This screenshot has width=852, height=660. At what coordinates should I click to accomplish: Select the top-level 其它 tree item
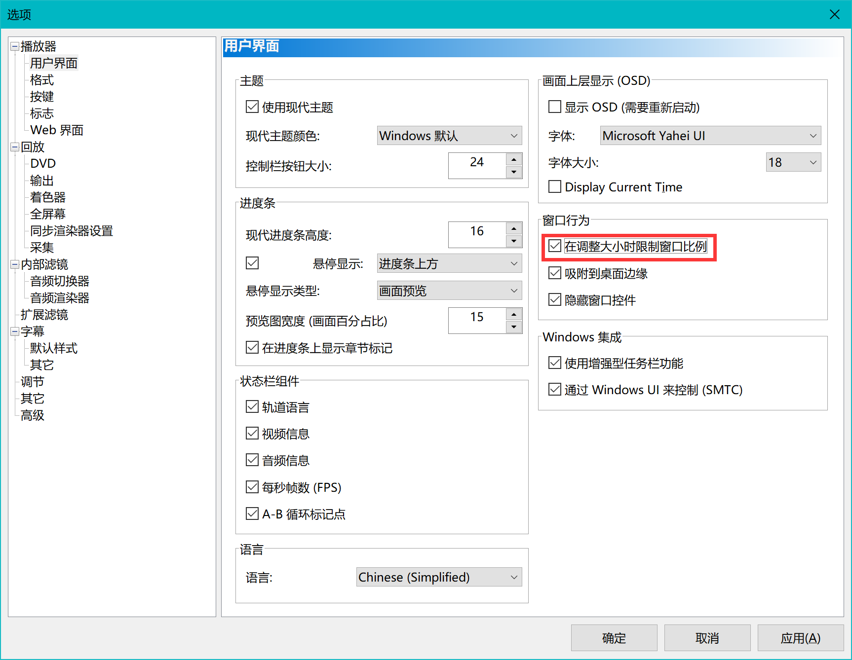[33, 399]
